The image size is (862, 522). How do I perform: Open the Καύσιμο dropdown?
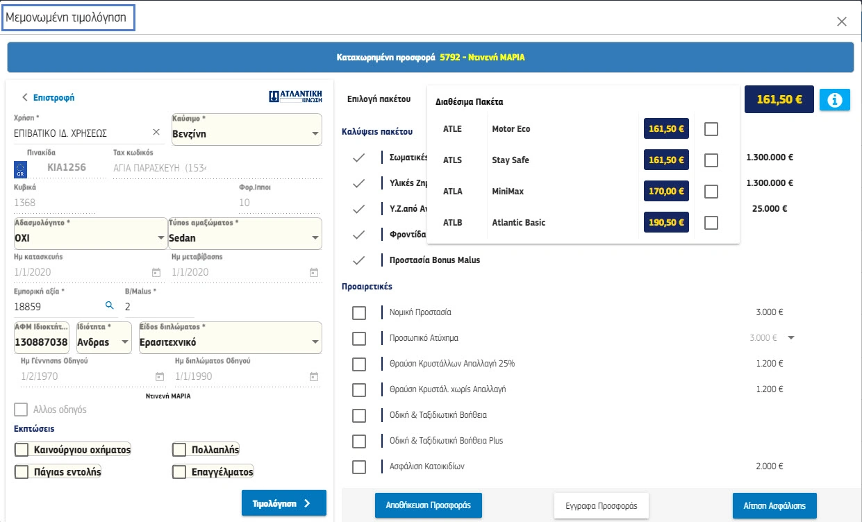click(247, 133)
